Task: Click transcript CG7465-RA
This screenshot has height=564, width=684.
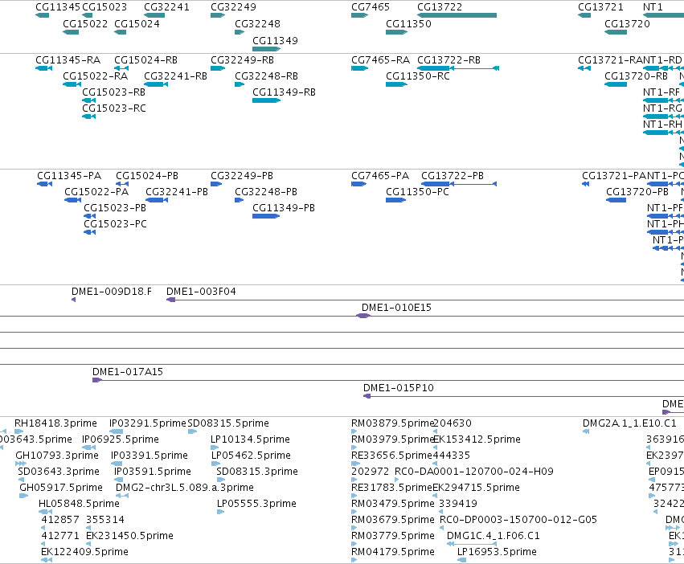Action: 381,59
